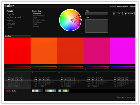Click the From a Rule heading
Image resolution: width=140 pixels, height=105 pixels.
tap(37, 11)
